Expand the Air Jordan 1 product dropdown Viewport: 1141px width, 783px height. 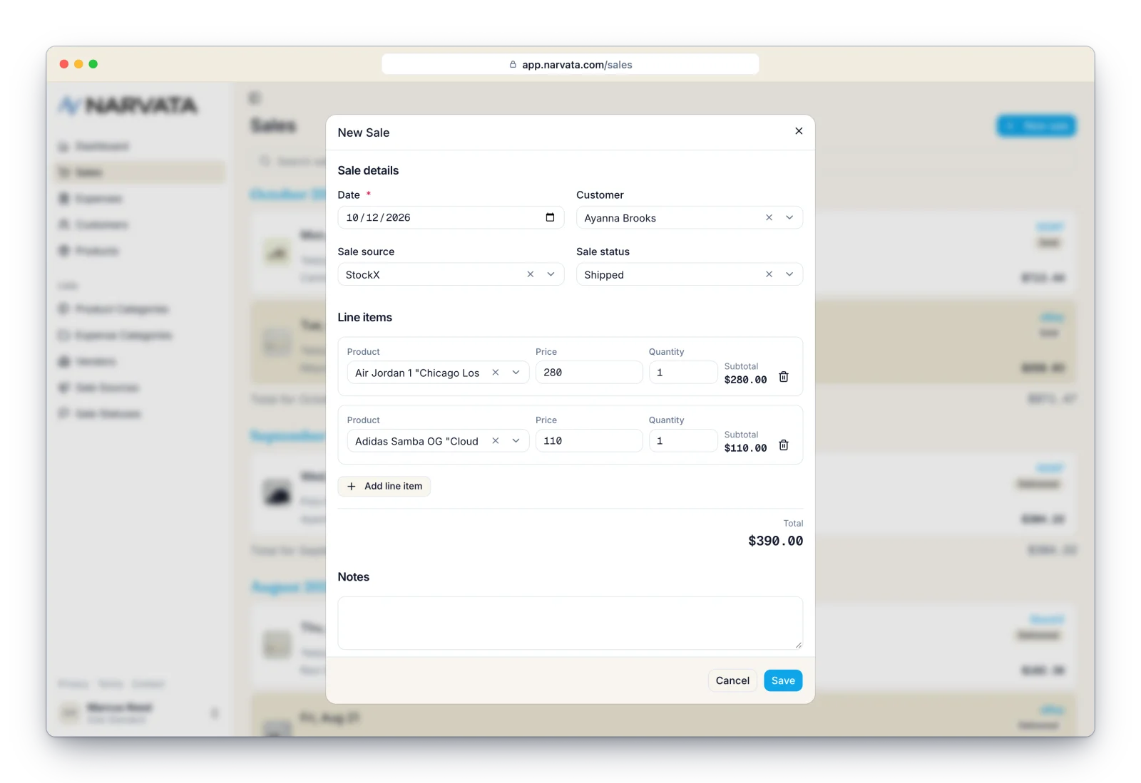tap(516, 373)
